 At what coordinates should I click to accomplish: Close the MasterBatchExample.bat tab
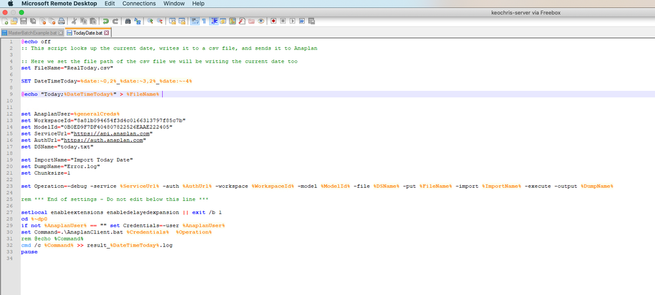tap(60, 33)
